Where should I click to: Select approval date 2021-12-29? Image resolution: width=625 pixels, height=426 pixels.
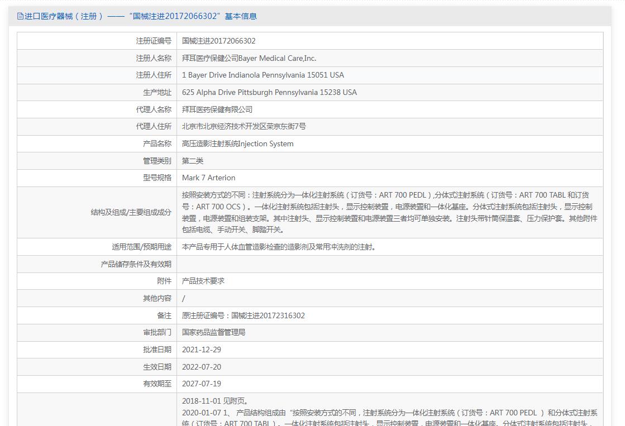[x=201, y=350]
